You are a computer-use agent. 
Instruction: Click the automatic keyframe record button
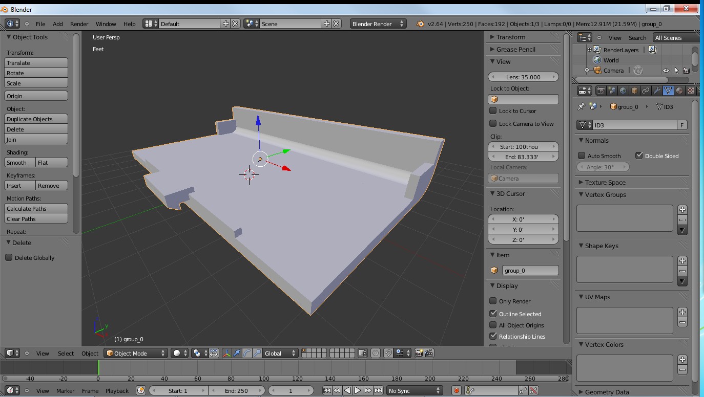[457, 390]
